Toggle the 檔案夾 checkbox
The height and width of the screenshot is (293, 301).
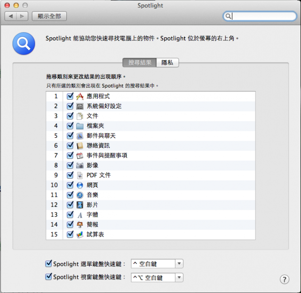70,126
